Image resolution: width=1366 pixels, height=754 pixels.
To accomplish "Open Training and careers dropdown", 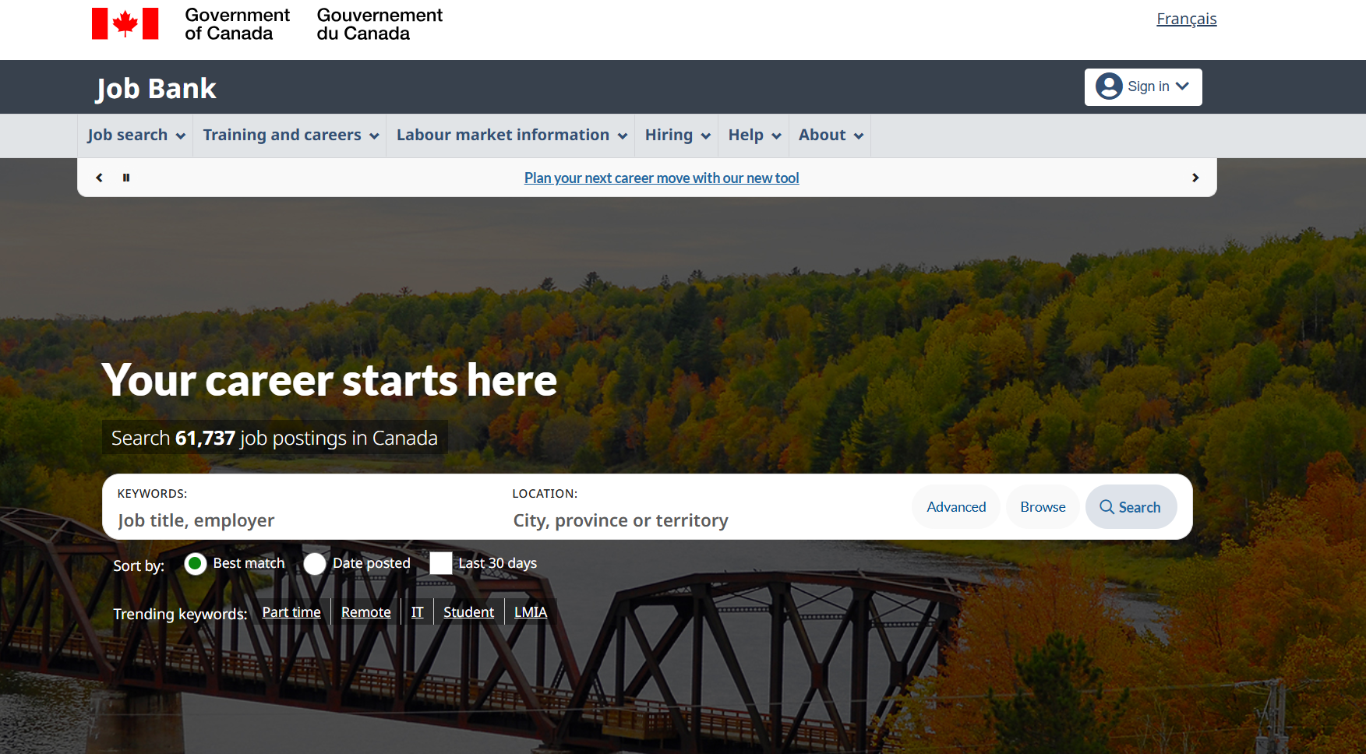I will (x=291, y=136).
